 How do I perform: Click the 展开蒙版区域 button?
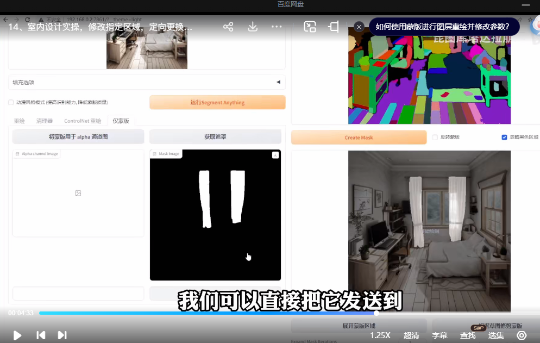pyautogui.click(x=359, y=326)
